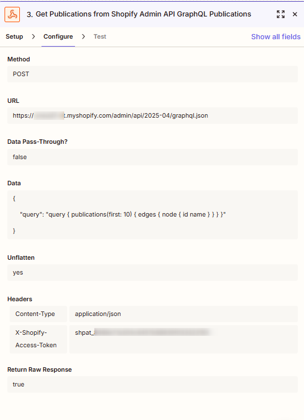Switch to the Setup tab
This screenshot has width=304, height=420.
point(14,36)
